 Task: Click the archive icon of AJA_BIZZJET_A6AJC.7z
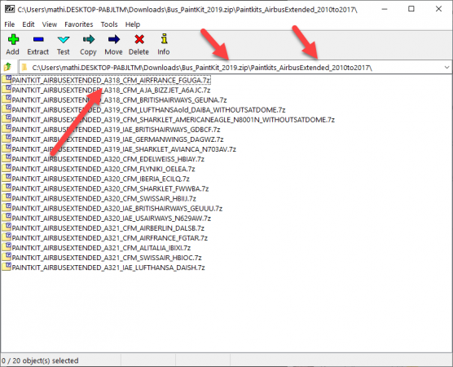[7, 90]
